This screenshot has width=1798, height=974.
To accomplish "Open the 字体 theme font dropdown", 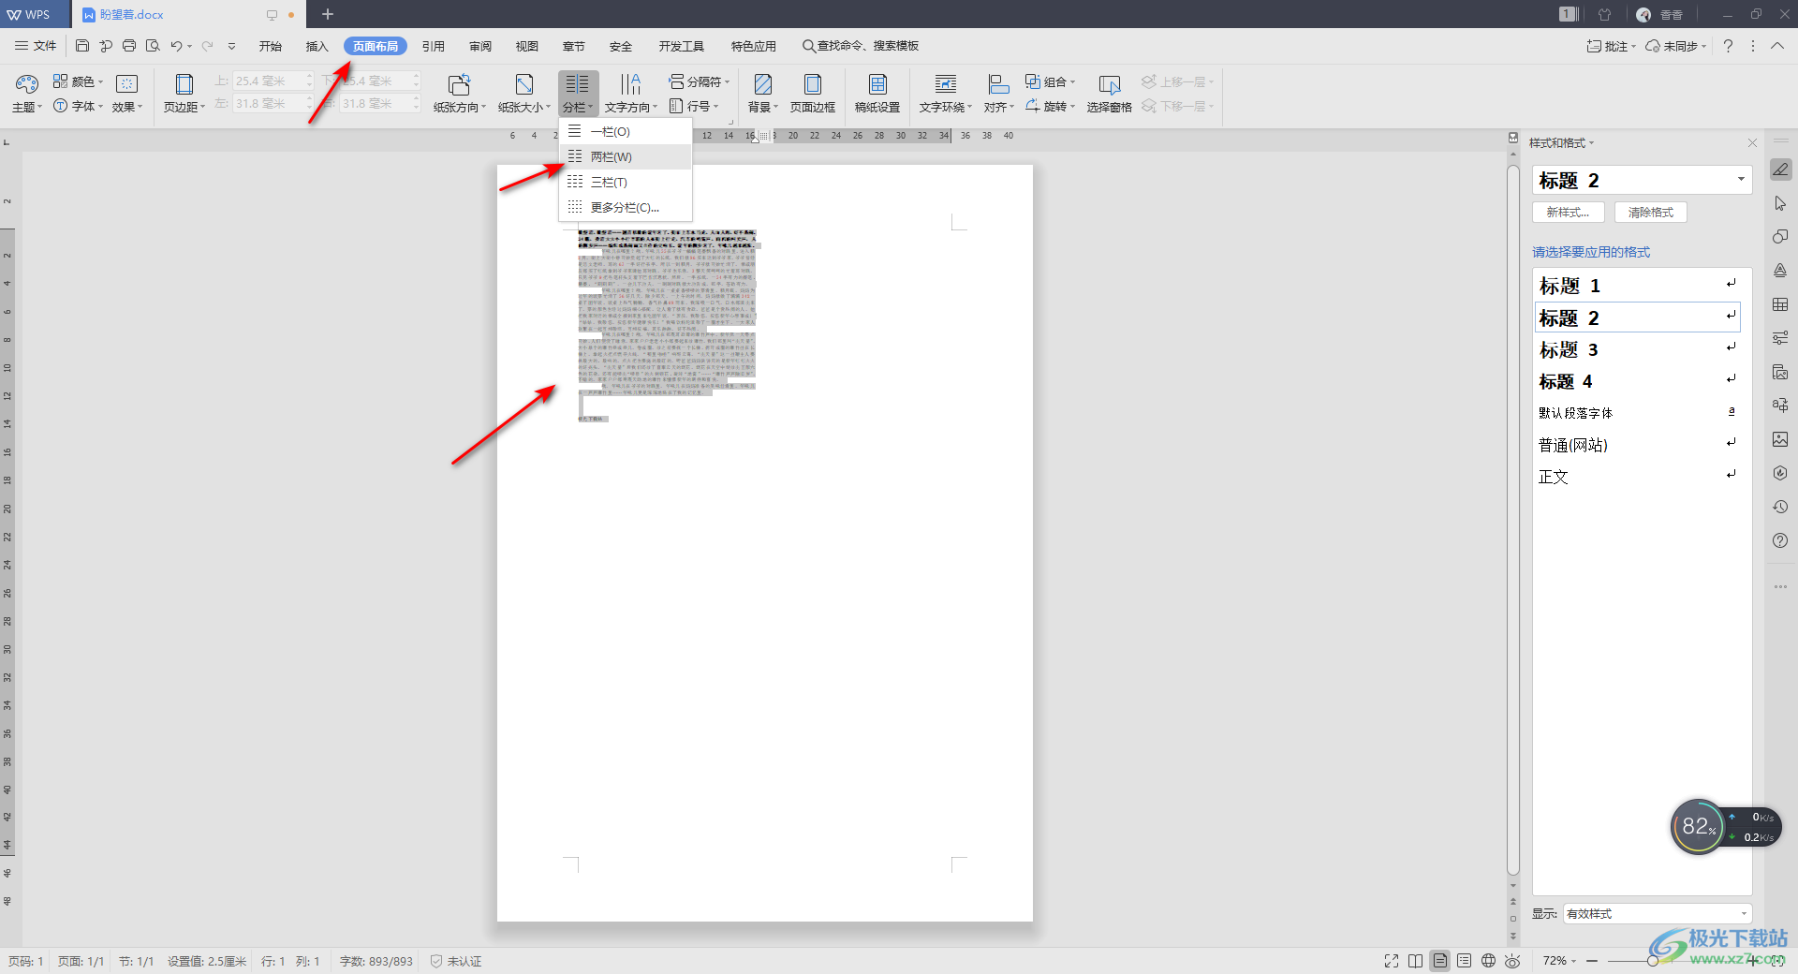I will (78, 106).
